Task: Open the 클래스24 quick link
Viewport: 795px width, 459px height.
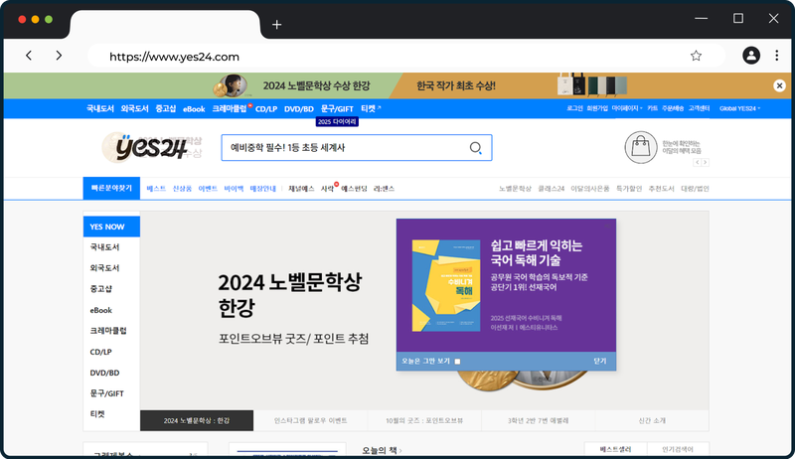Action: coord(552,189)
